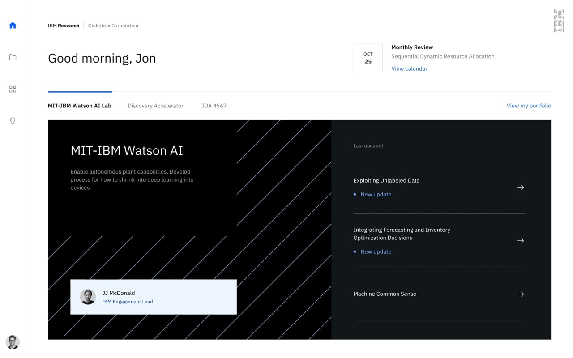Open View my portfolio
Screen dimensions: 573x358
529,106
